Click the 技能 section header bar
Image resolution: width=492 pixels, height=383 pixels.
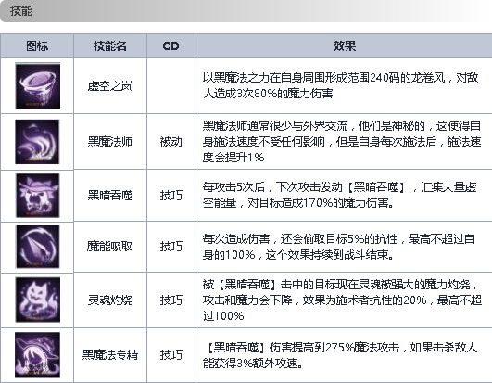pos(246,11)
